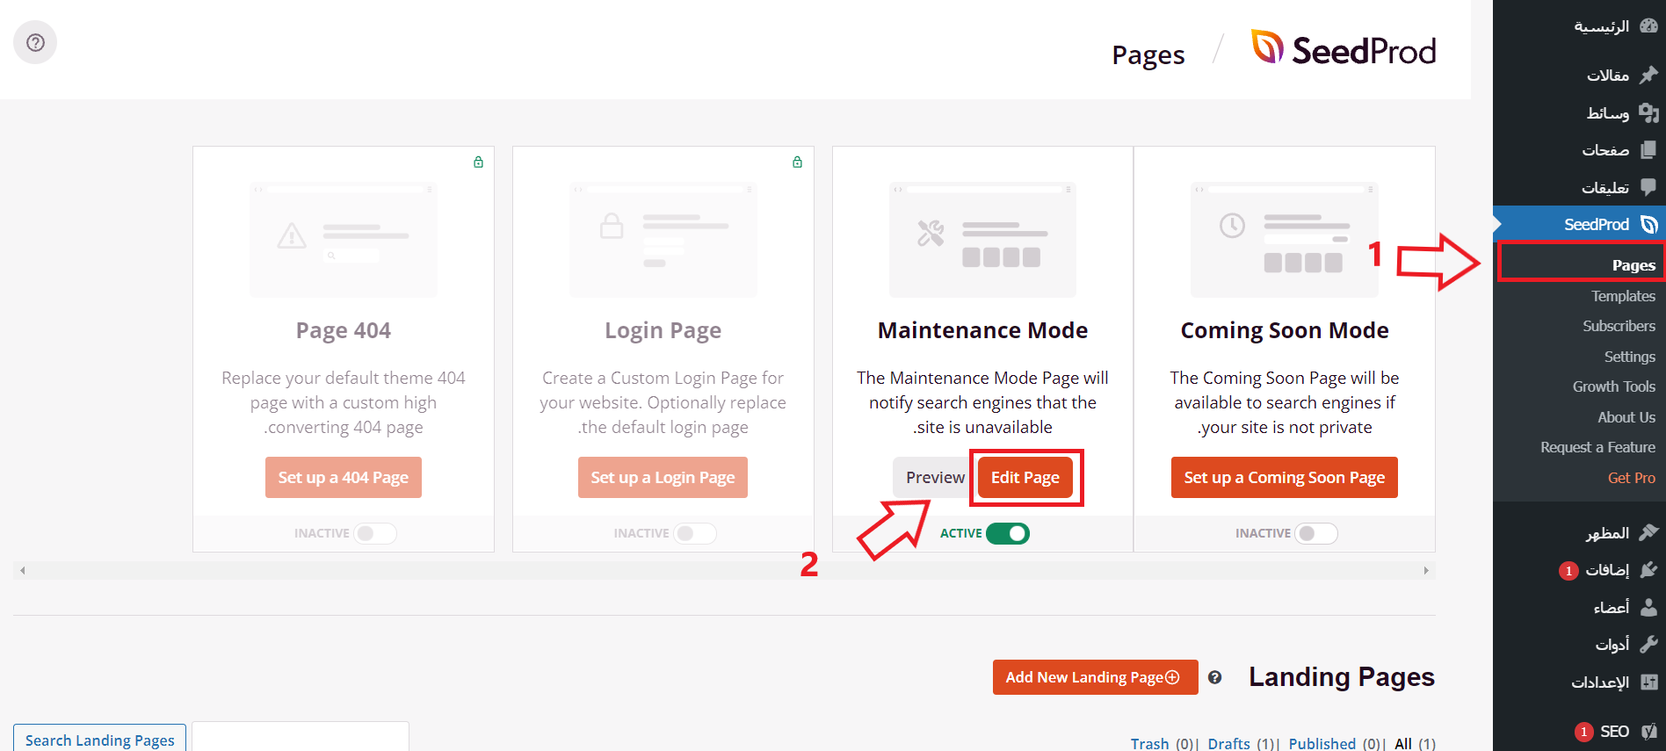Click the horizontal scrollbar left arrow
The height and width of the screenshot is (751, 1666).
click(23, 571)
